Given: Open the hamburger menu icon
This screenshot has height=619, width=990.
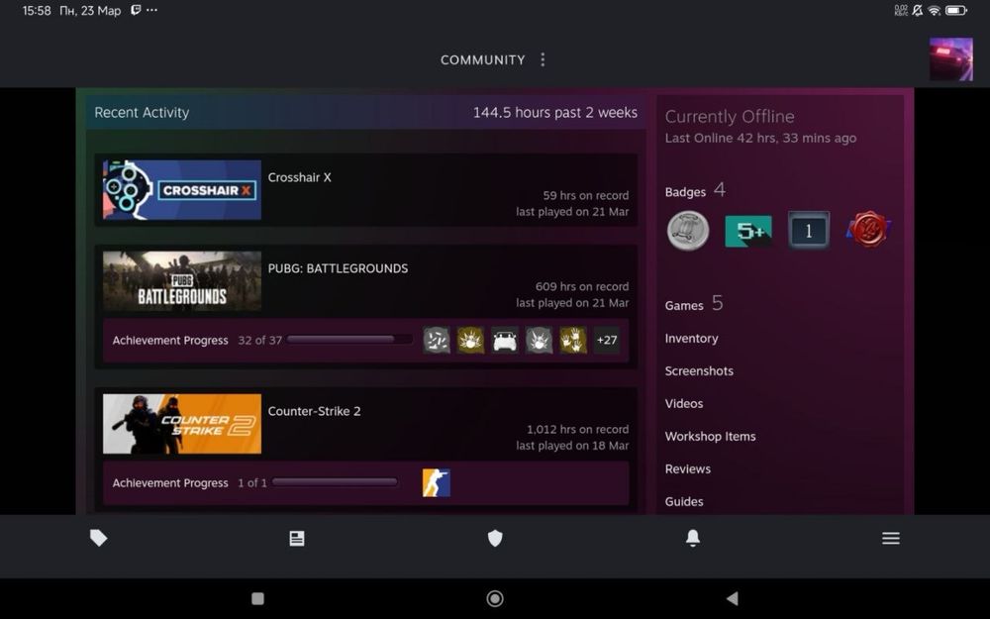Looking at the screenshot, I should 891,538.
